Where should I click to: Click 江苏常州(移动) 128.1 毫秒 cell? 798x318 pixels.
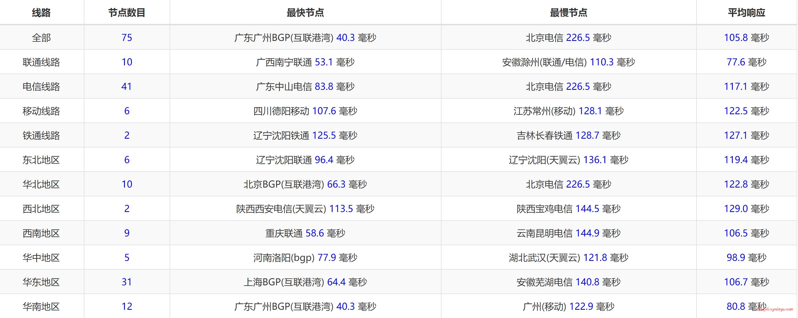[568, 111]
